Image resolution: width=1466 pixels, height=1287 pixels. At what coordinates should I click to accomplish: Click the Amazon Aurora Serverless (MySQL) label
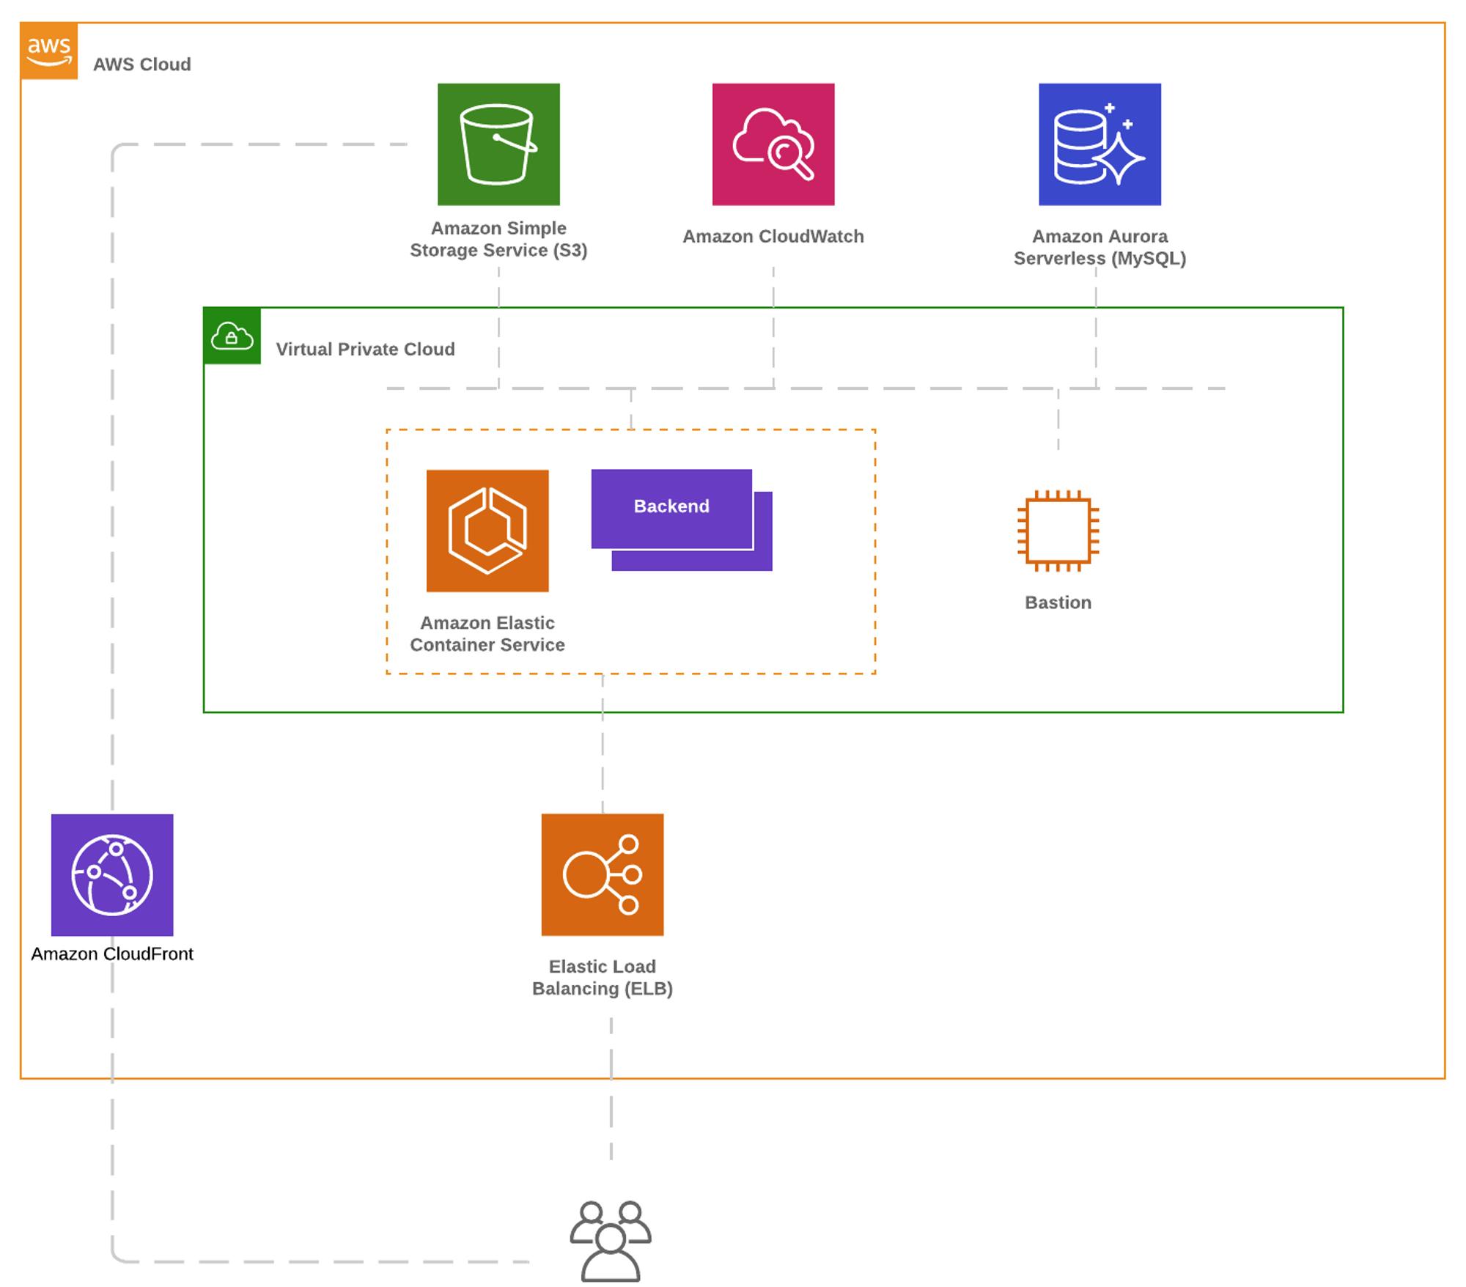[1099, 247]
